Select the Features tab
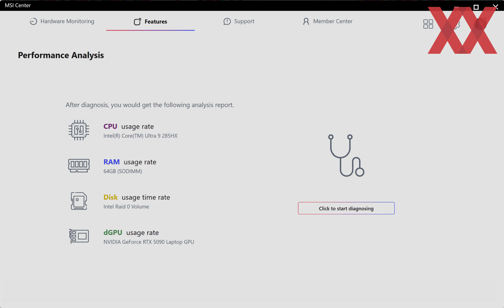 tap(150, 21)
